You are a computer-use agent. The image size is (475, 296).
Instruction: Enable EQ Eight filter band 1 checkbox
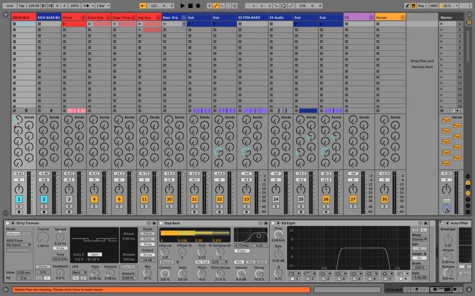292,279
